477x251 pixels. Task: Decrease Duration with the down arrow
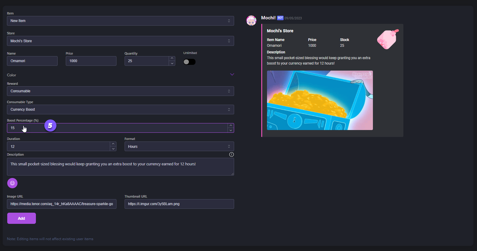pos(113,149)
